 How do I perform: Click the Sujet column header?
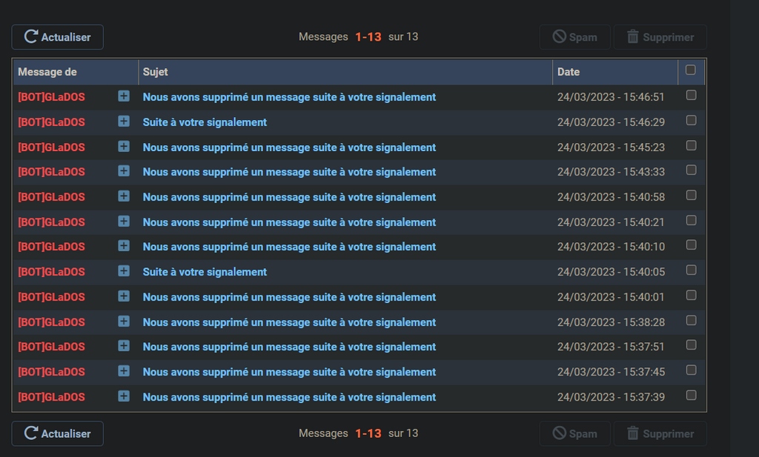(156, 72)
